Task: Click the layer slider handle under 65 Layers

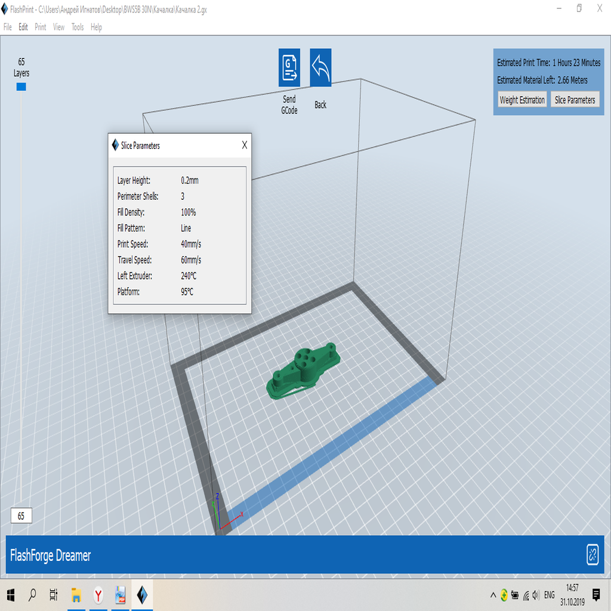Action: point(21,87)
